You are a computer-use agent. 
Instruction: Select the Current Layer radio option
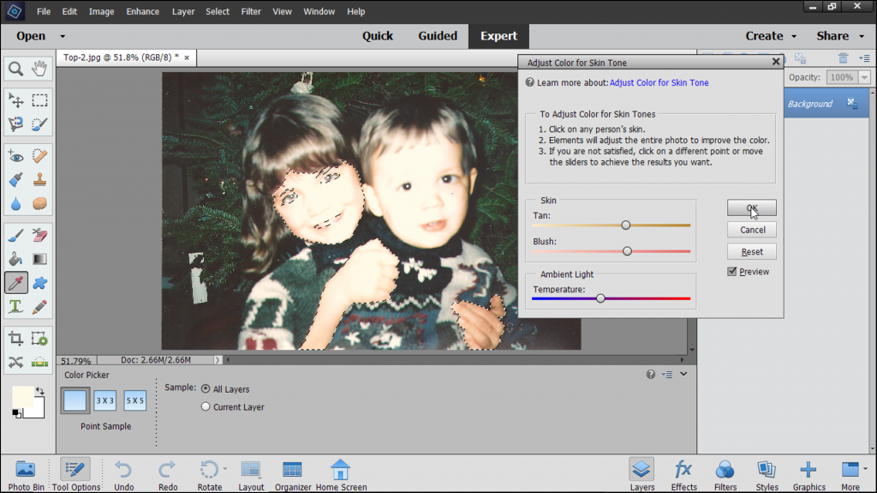pos(206,407)
